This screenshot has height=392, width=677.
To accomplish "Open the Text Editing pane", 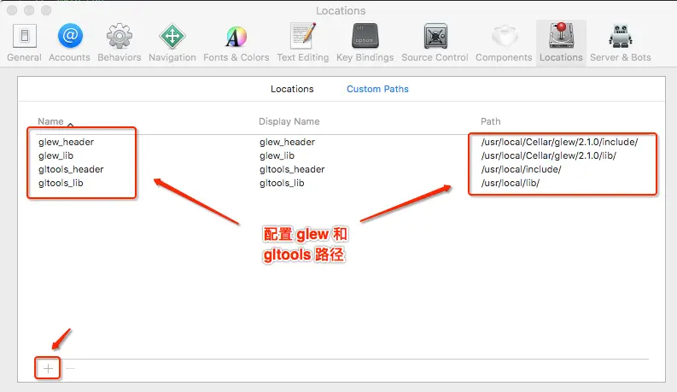I will click(303, 43).
